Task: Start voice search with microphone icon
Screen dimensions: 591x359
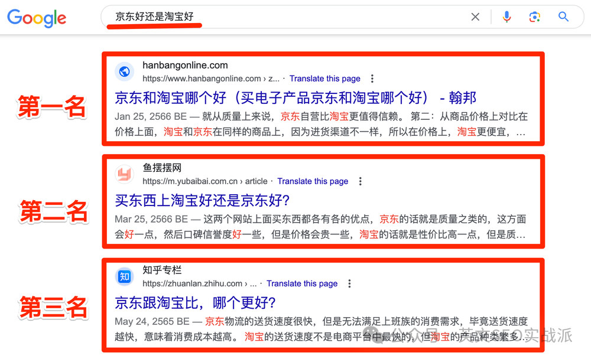Action: pos(507,17)
